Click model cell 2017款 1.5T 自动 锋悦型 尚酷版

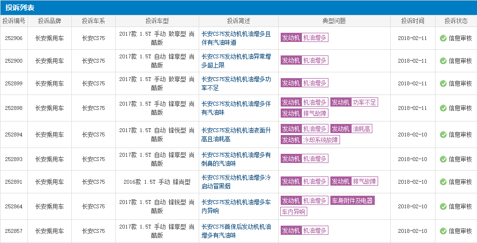click(157, 135)
